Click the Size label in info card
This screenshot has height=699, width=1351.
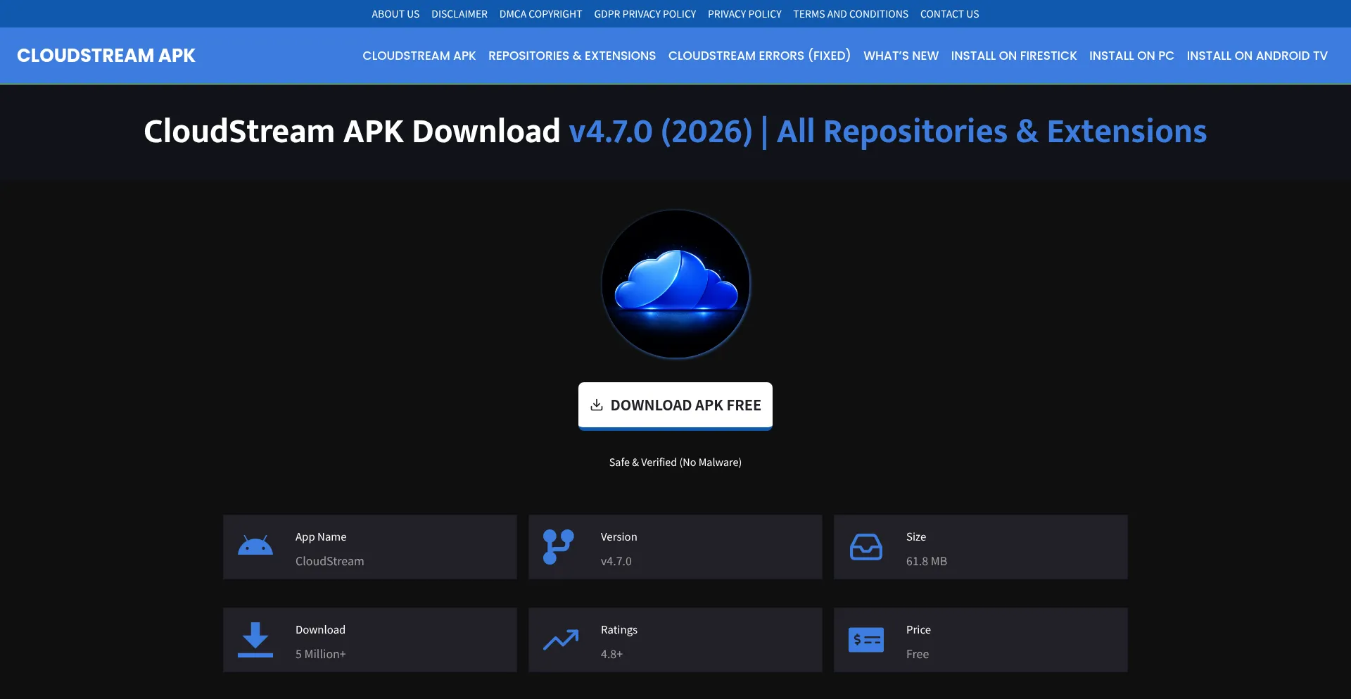pyautogui.click(x=915, y=536)
